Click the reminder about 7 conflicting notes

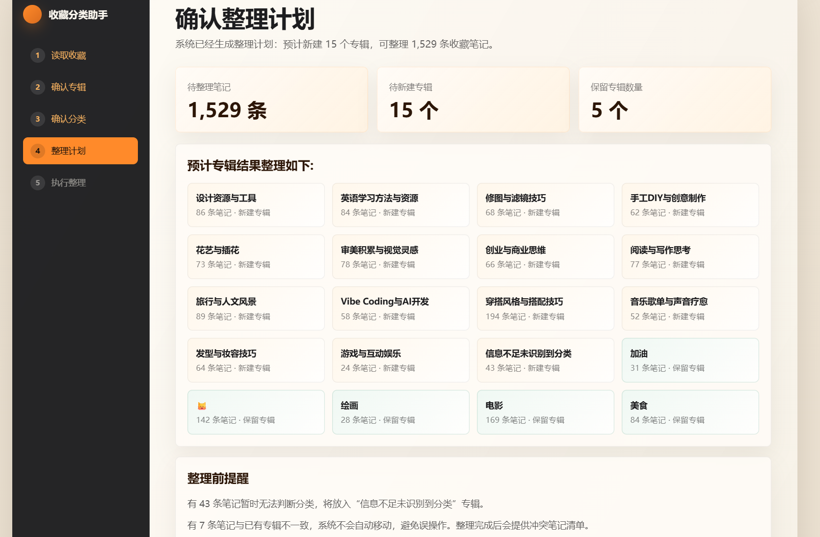390,525
